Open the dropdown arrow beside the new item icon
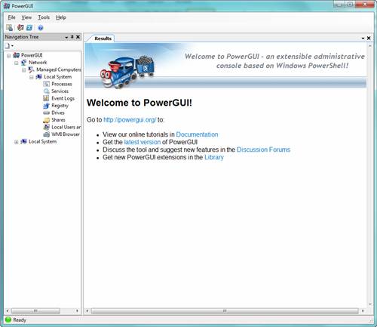This screenshot has height=327, width=377. pos(12,46)
